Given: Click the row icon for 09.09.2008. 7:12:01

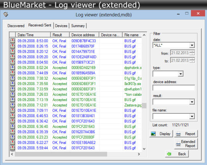Looking at the screenshot, I should 13,105.
